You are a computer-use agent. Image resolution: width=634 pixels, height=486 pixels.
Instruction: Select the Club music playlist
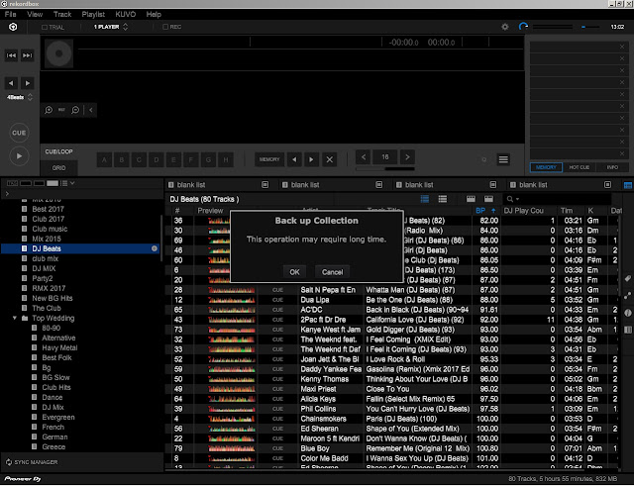pyautogui.click(x=50, y=229)
